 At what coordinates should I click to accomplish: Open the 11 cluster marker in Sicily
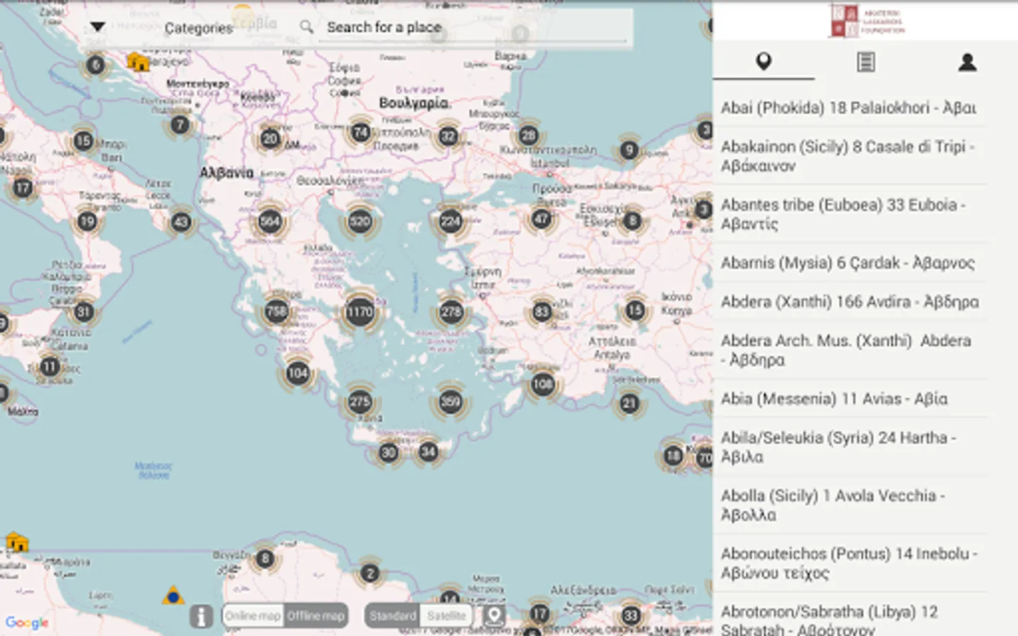click(x=49, y=367)
